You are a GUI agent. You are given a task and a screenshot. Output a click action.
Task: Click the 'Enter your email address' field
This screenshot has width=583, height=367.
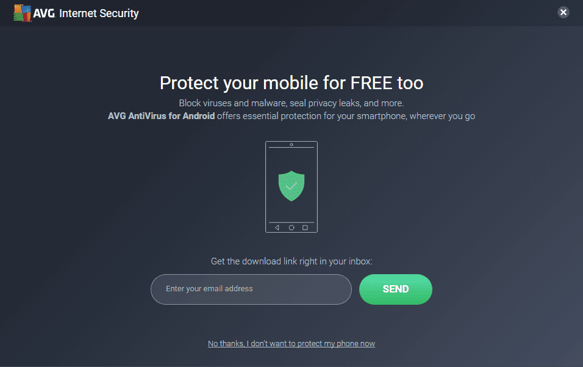(x=251, y=289)
